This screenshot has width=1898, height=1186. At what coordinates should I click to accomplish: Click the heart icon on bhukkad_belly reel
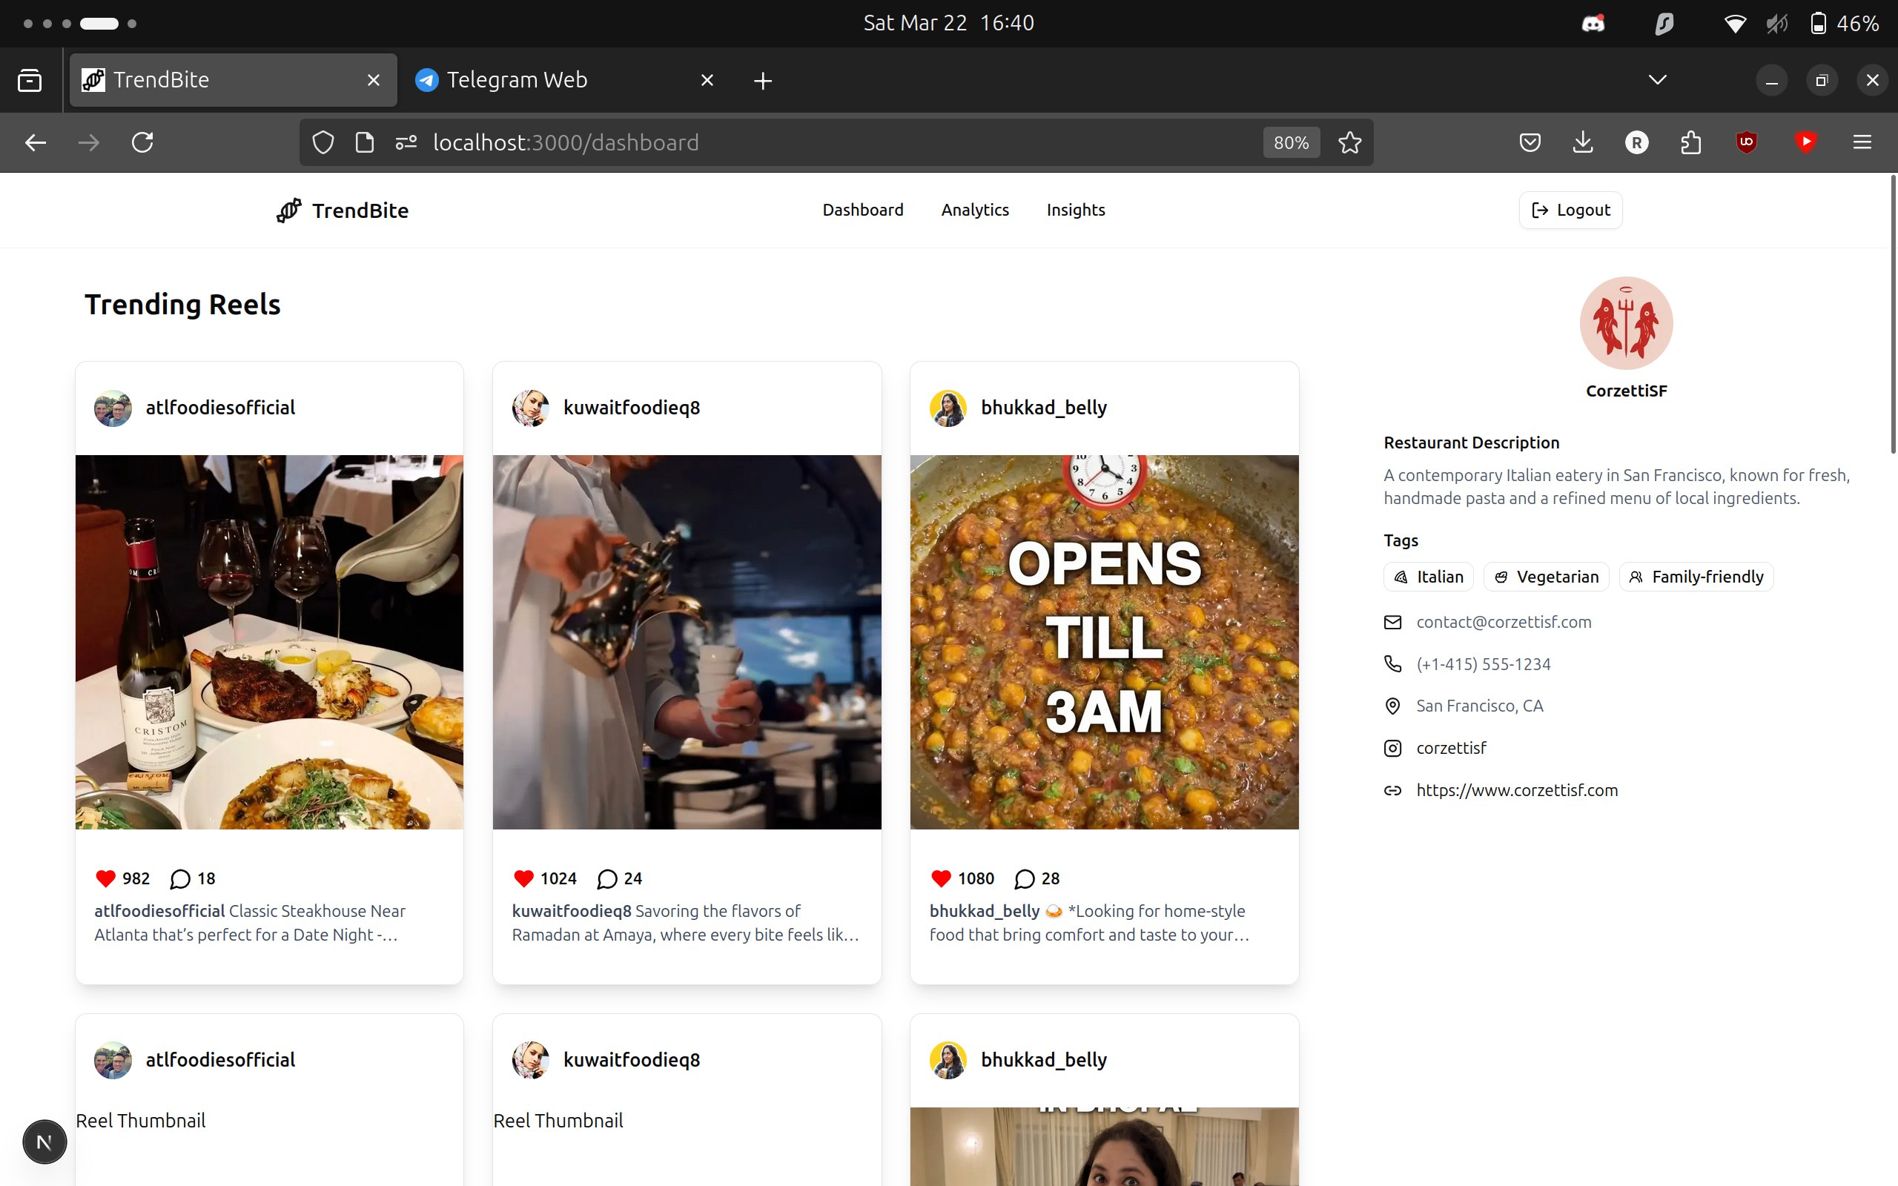point(940,878)
